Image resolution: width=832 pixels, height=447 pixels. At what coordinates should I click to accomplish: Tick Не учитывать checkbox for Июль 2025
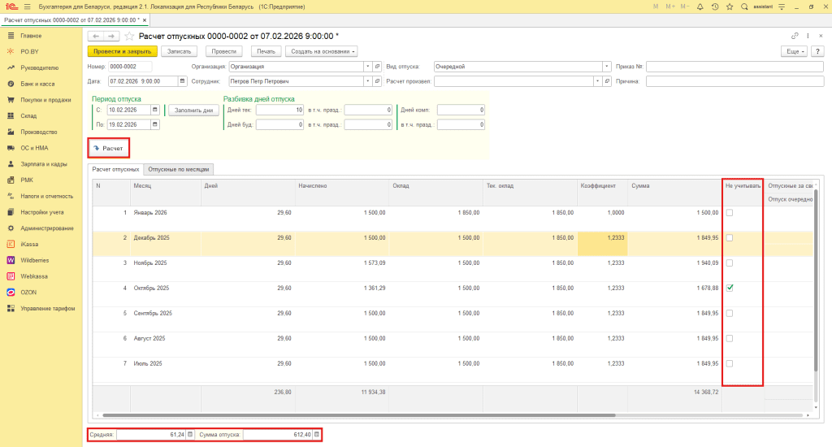(x=730, y=363)
